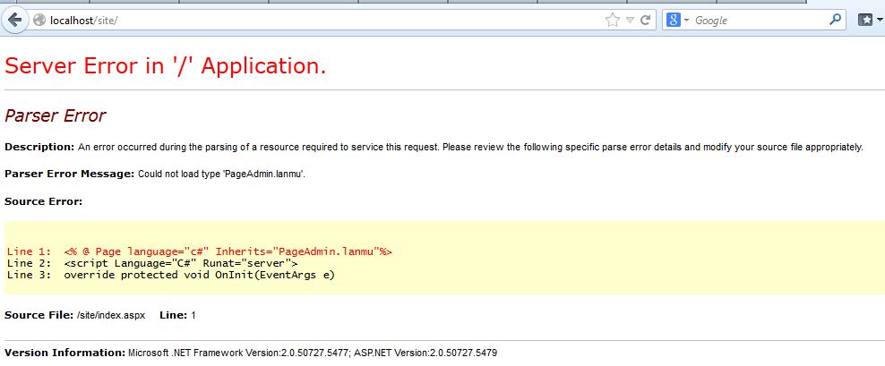Expand the arrow beside the Bookmarks button
Image resolution: width=885 pixels, height=366 pixels.
point(880,20)
